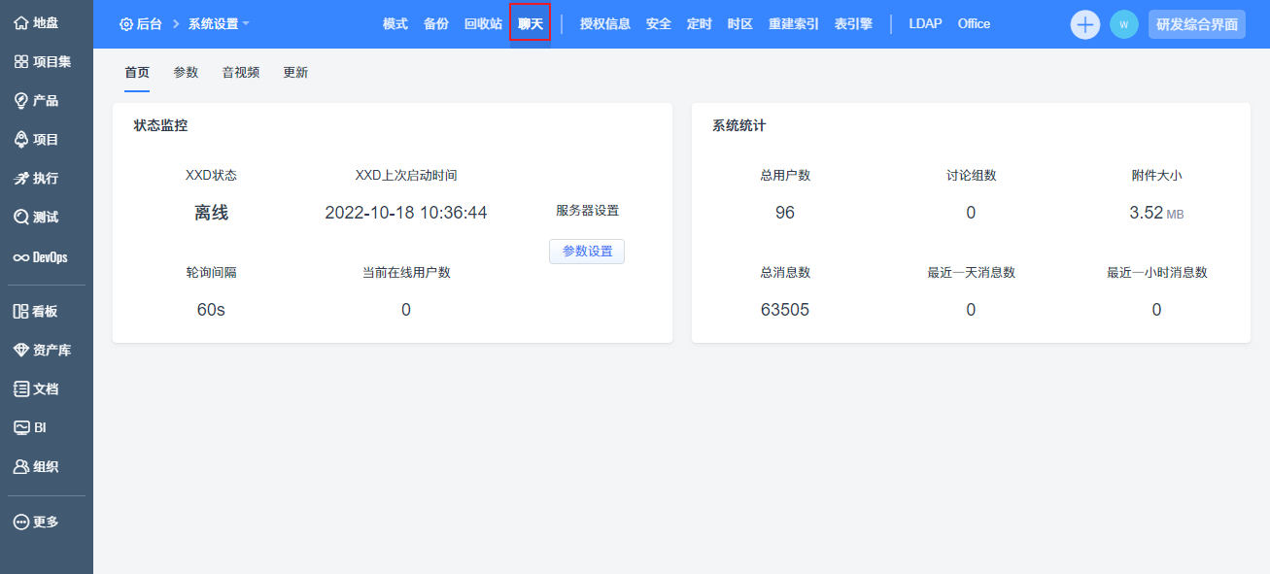Open the Office menu item

point(974,24)
